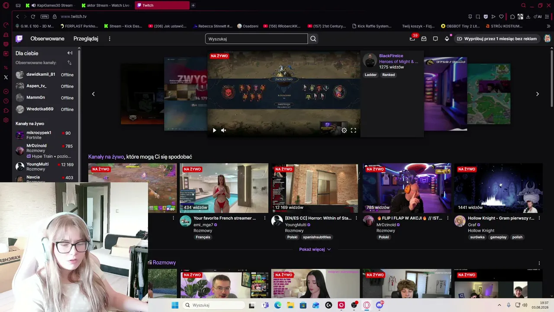Open emi_mge7 stream thumbnail

point(224,188)
